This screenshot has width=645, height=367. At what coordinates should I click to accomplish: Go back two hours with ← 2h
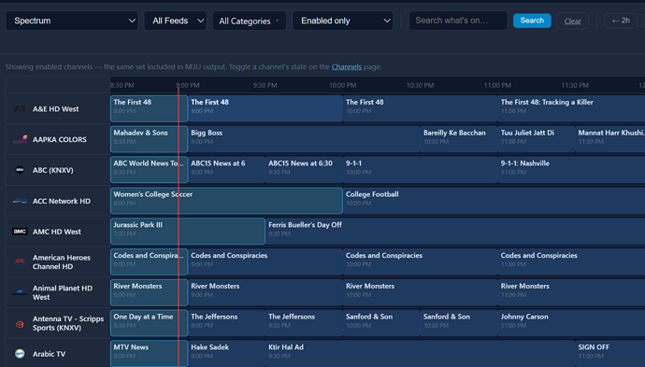point(621,21)
